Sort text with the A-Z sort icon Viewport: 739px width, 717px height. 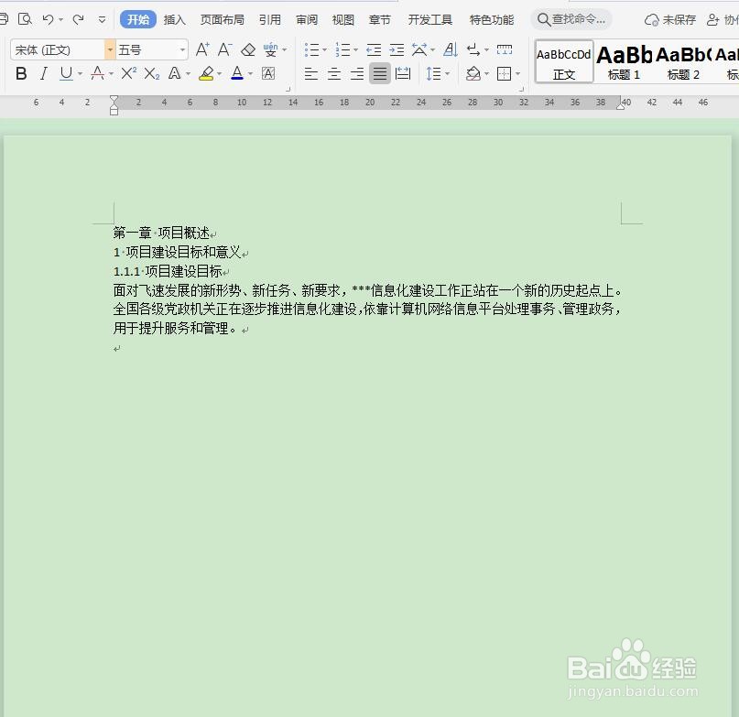451,49
